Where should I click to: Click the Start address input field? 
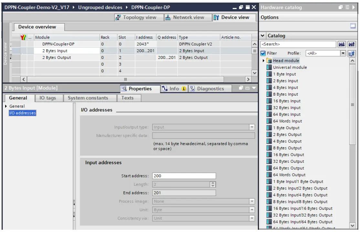click(184, 176)
